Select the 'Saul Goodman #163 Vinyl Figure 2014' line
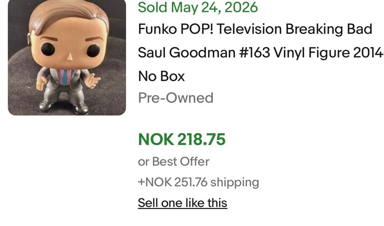384x226 pixels. tap(260, 53)
